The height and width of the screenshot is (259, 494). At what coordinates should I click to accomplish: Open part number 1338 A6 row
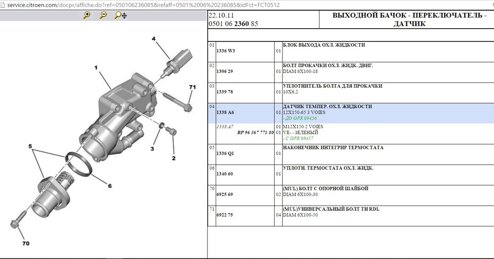(x=350, y=113)
